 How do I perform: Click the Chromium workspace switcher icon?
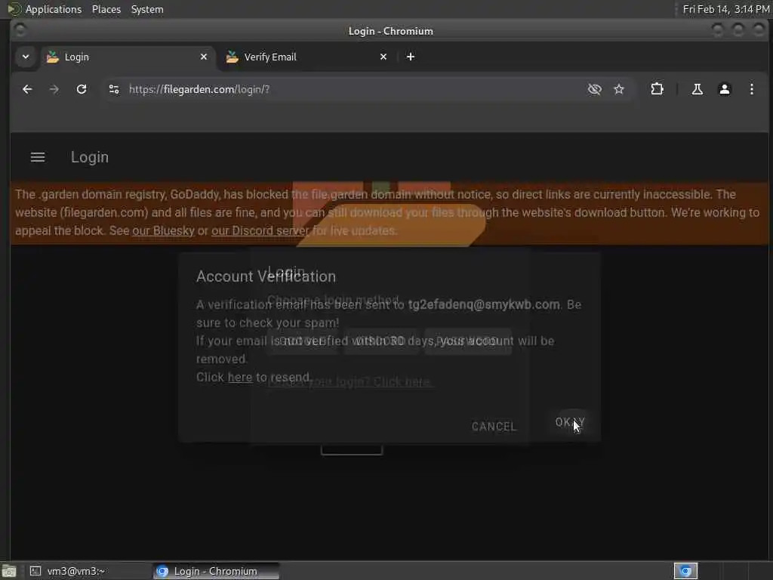coord(685,571)
